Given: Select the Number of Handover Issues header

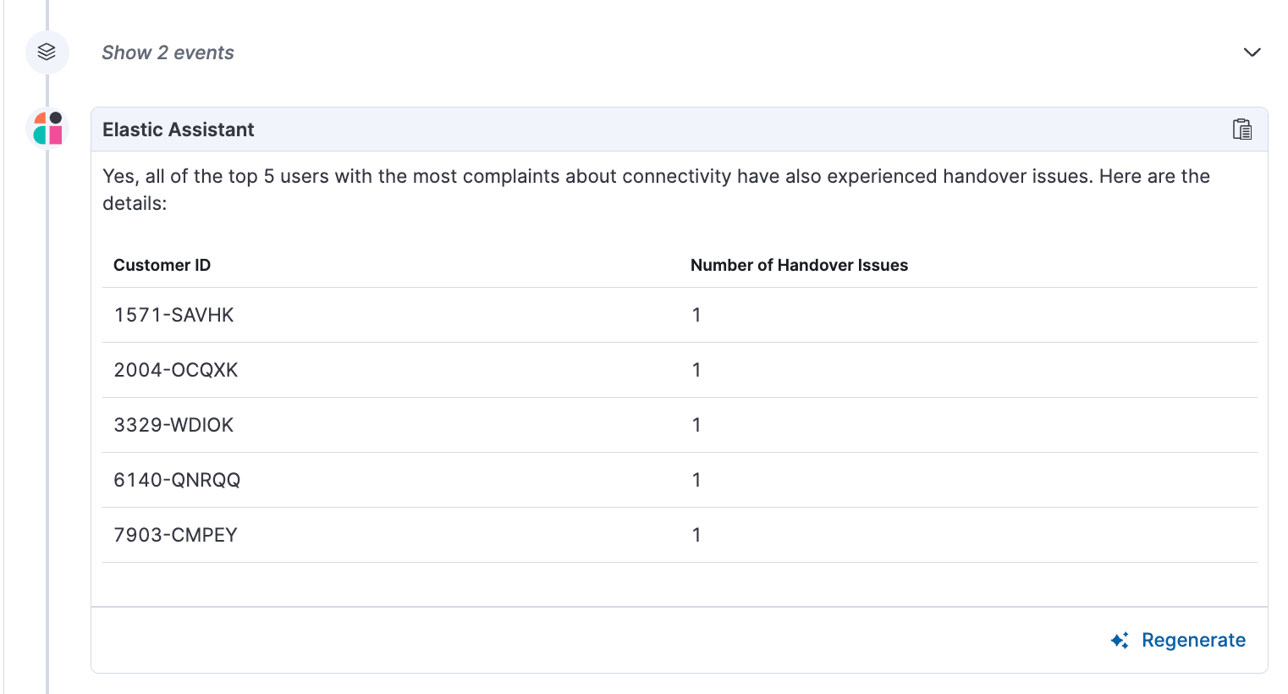Looking at the screenshot, I should pos(799,265).
